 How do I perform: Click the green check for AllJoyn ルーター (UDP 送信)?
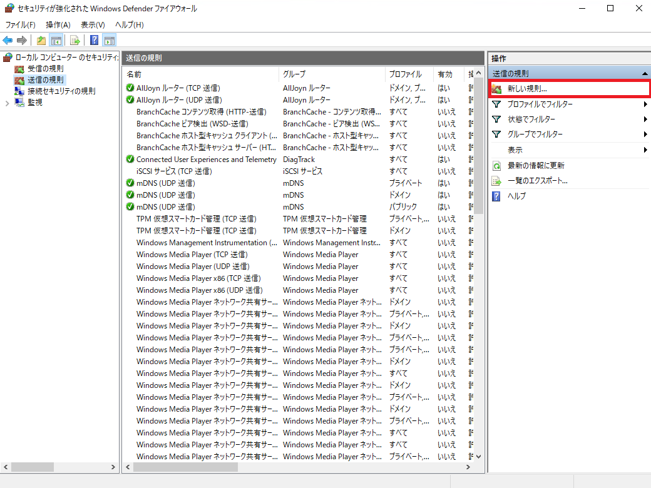coord(130,100)
